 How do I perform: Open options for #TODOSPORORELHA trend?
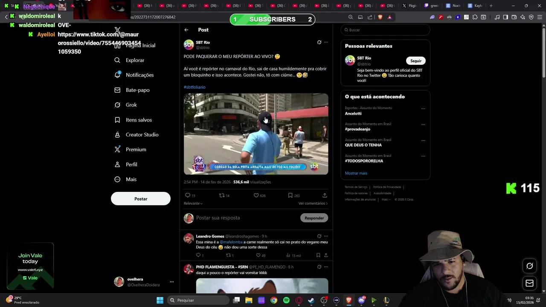[x=423, y=156]
